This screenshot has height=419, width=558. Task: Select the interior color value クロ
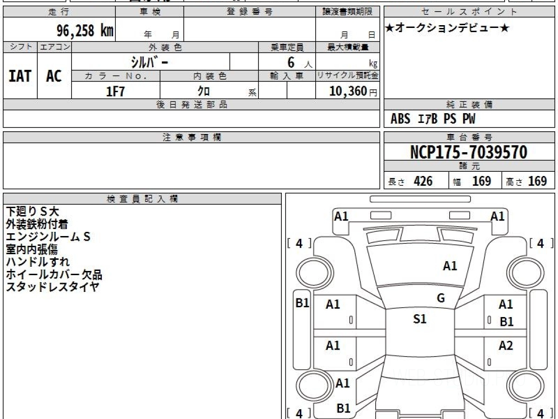(x=204, y=91)
